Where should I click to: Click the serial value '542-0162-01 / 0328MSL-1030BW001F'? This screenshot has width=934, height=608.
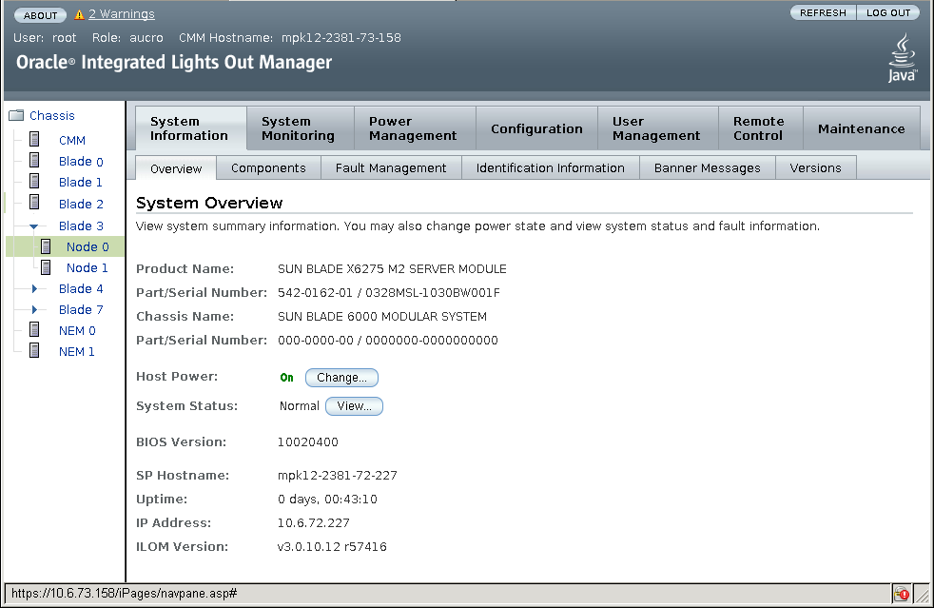click(389, 293)
